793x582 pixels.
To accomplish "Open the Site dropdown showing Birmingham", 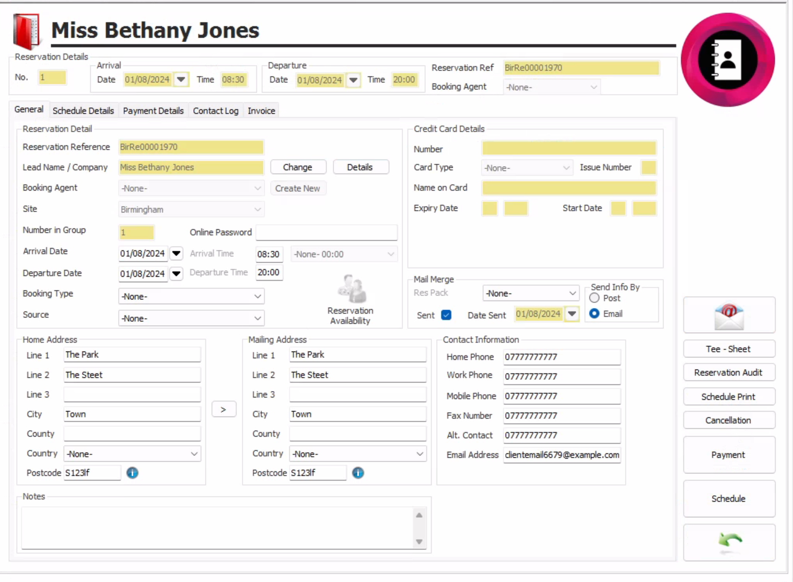I will point(191,209).
